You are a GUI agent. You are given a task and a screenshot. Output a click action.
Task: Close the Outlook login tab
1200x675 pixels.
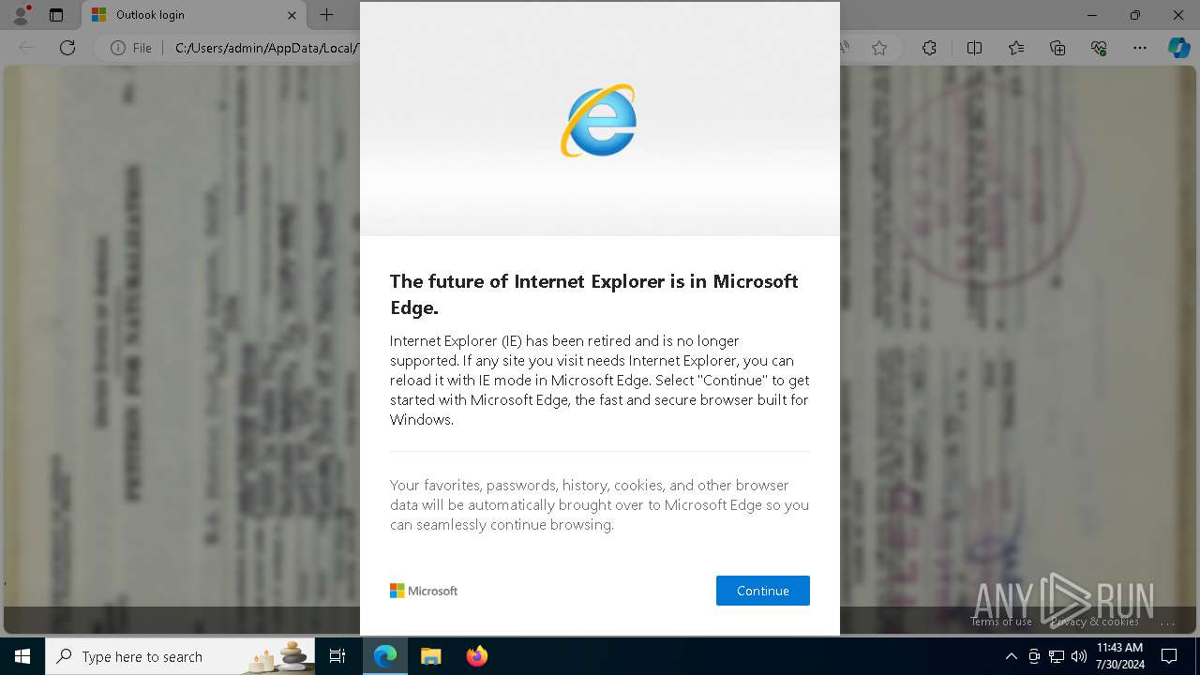[292, 15]
